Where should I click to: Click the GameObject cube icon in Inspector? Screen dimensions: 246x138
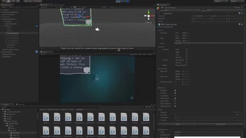point(158,8)
